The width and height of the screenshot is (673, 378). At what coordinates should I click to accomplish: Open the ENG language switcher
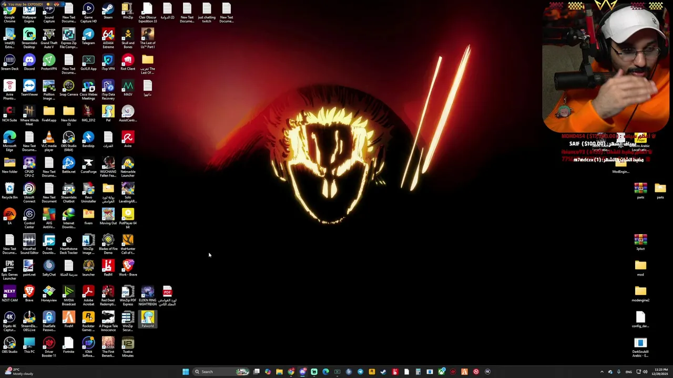pyautogui.click(x=628, y=372)
